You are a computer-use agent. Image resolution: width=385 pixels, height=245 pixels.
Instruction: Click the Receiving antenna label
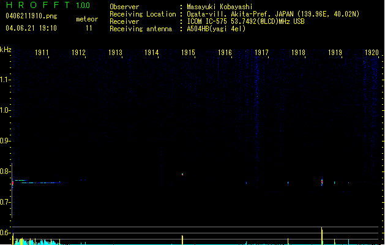pos(141,29)
